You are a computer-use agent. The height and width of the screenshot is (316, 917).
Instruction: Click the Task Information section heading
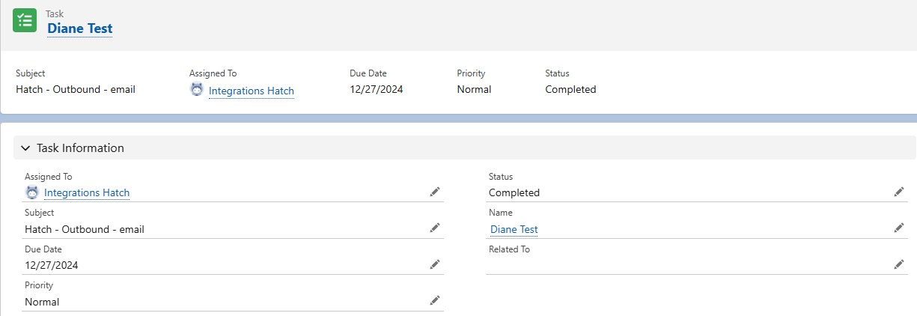point(80,148)
